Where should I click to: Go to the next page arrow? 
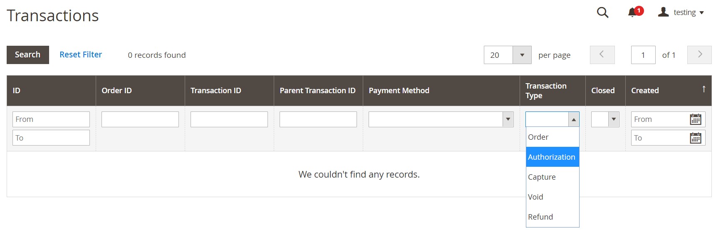699,54
